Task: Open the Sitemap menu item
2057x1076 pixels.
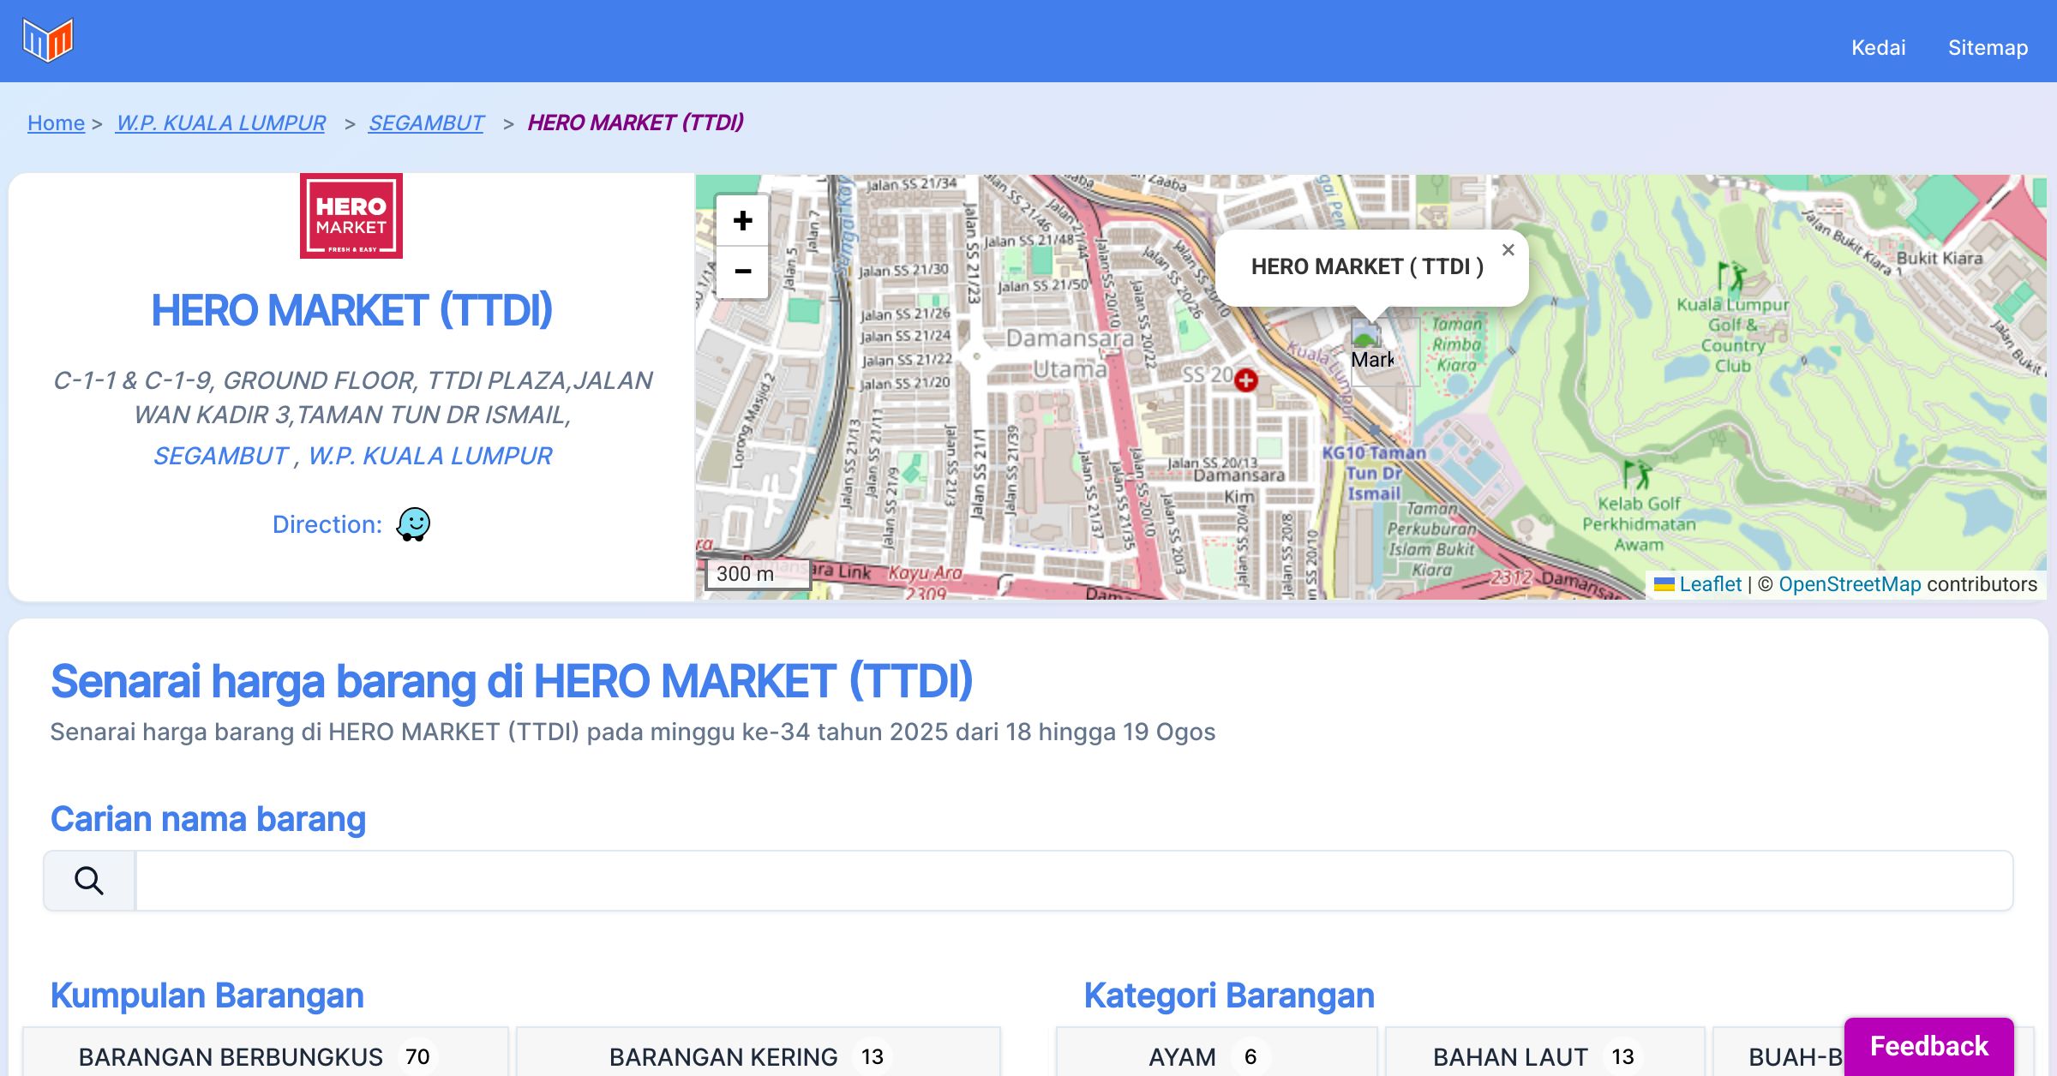Action: pos(1988,47)
